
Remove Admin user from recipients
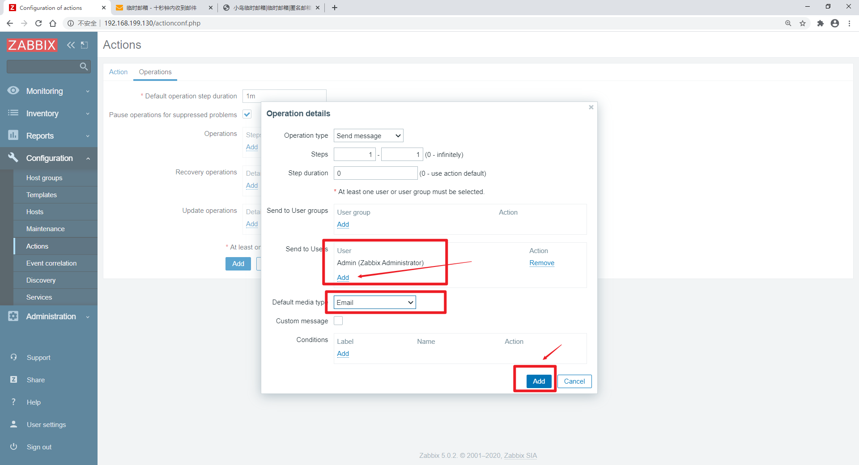click(x=542, y=262)
